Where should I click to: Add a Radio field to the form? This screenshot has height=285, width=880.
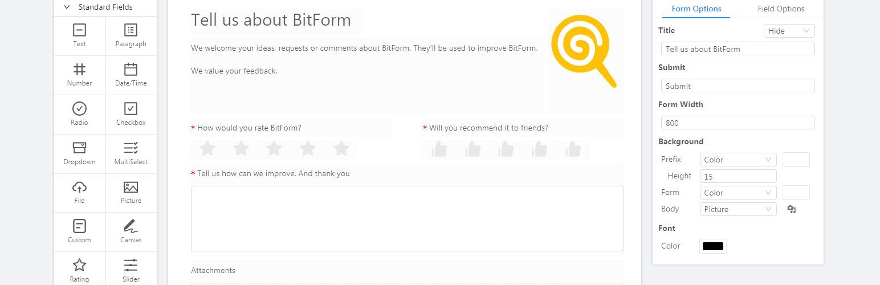[x=80, y=114]
